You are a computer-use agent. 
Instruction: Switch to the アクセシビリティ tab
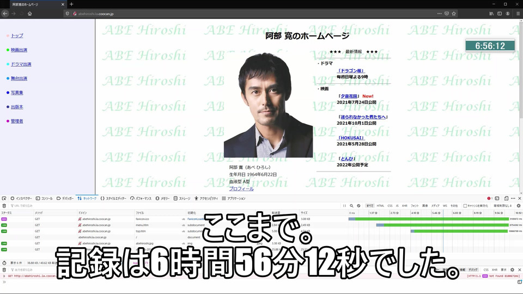(206, 198)
